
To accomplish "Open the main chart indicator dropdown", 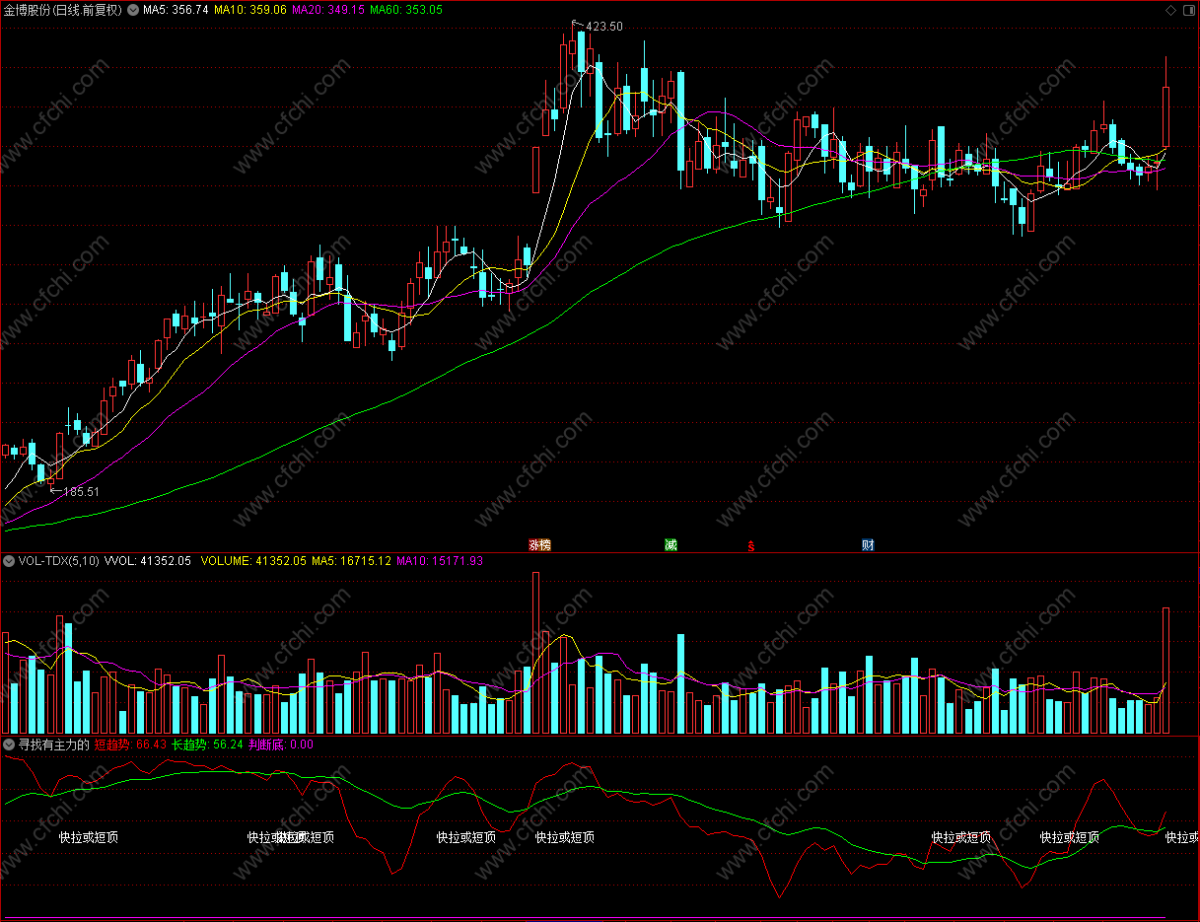I will (x=133, y=10).
